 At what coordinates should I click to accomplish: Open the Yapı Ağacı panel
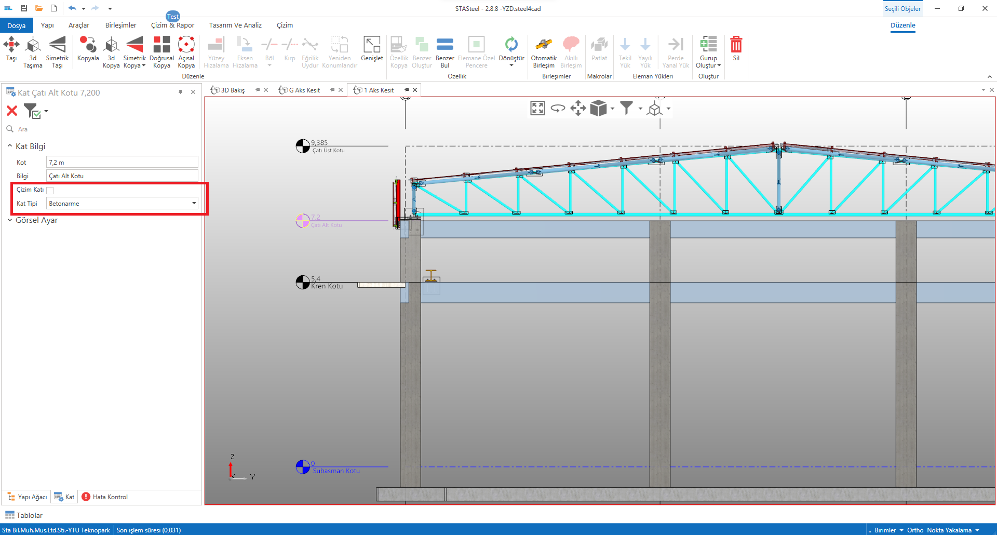point(27,497)
